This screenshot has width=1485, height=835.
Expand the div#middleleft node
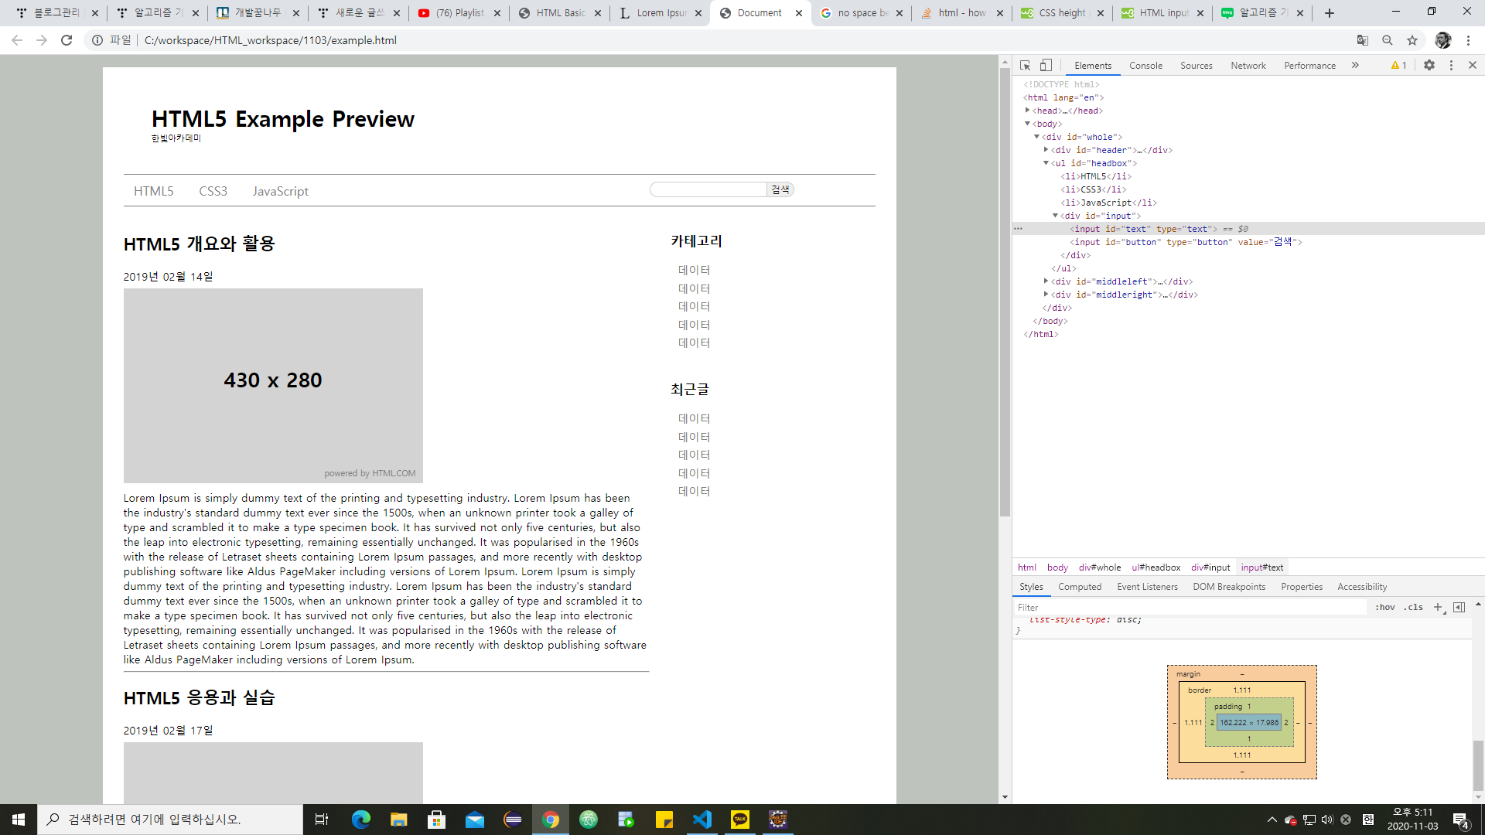coord(1046,281)
